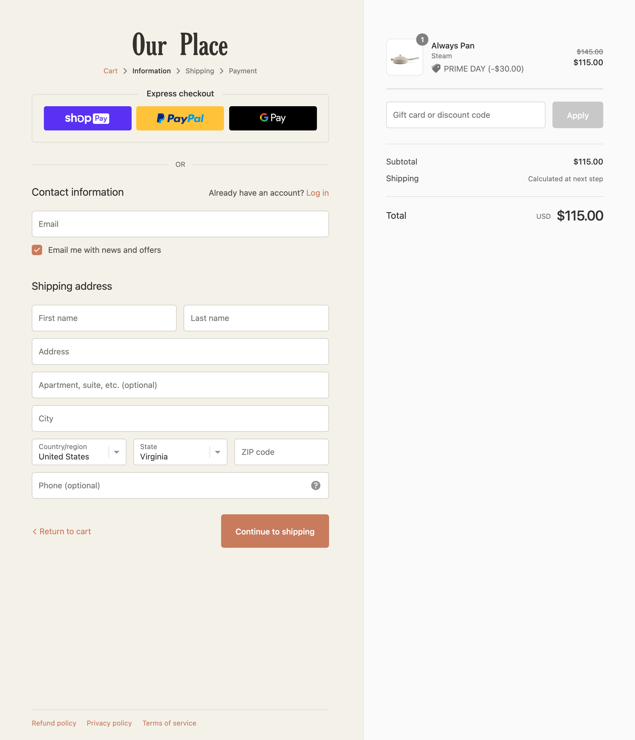
Task: Pay with the PayPal express button
Action: 180,118
